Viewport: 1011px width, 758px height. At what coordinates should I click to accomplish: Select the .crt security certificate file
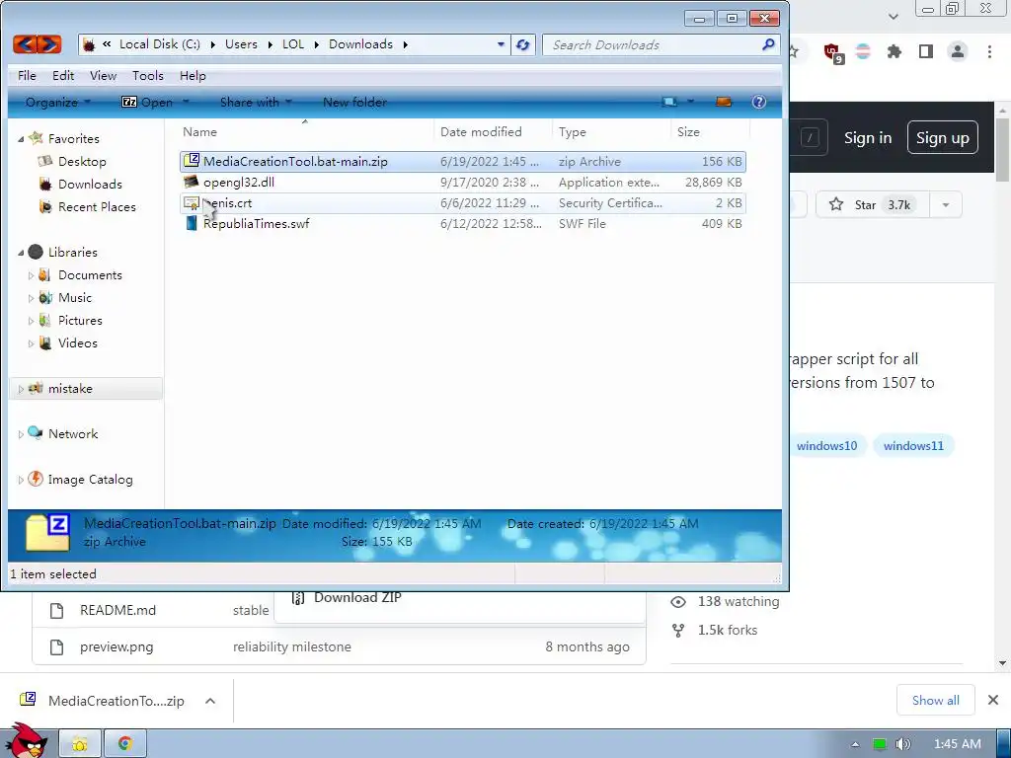[463, 203]
